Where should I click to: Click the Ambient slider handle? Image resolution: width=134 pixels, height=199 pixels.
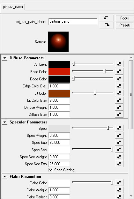pyautogui.click(x=73, y=64)
